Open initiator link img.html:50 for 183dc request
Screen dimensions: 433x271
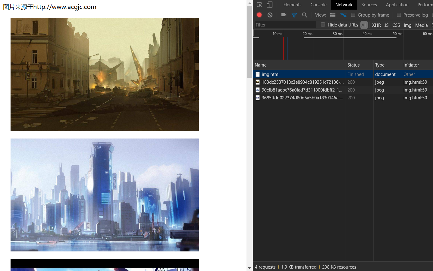(x=415, y=82)
